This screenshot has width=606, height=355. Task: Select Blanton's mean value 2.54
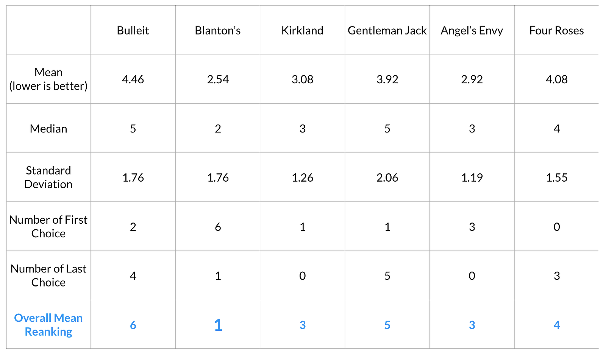click(x=218, y=79)
